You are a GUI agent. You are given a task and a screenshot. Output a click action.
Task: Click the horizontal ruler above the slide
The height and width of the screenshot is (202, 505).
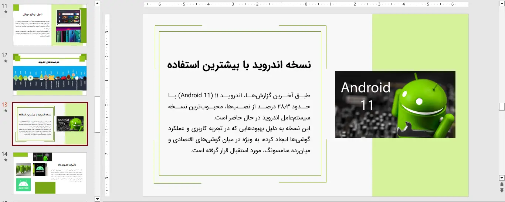click(x=306, y=4)
